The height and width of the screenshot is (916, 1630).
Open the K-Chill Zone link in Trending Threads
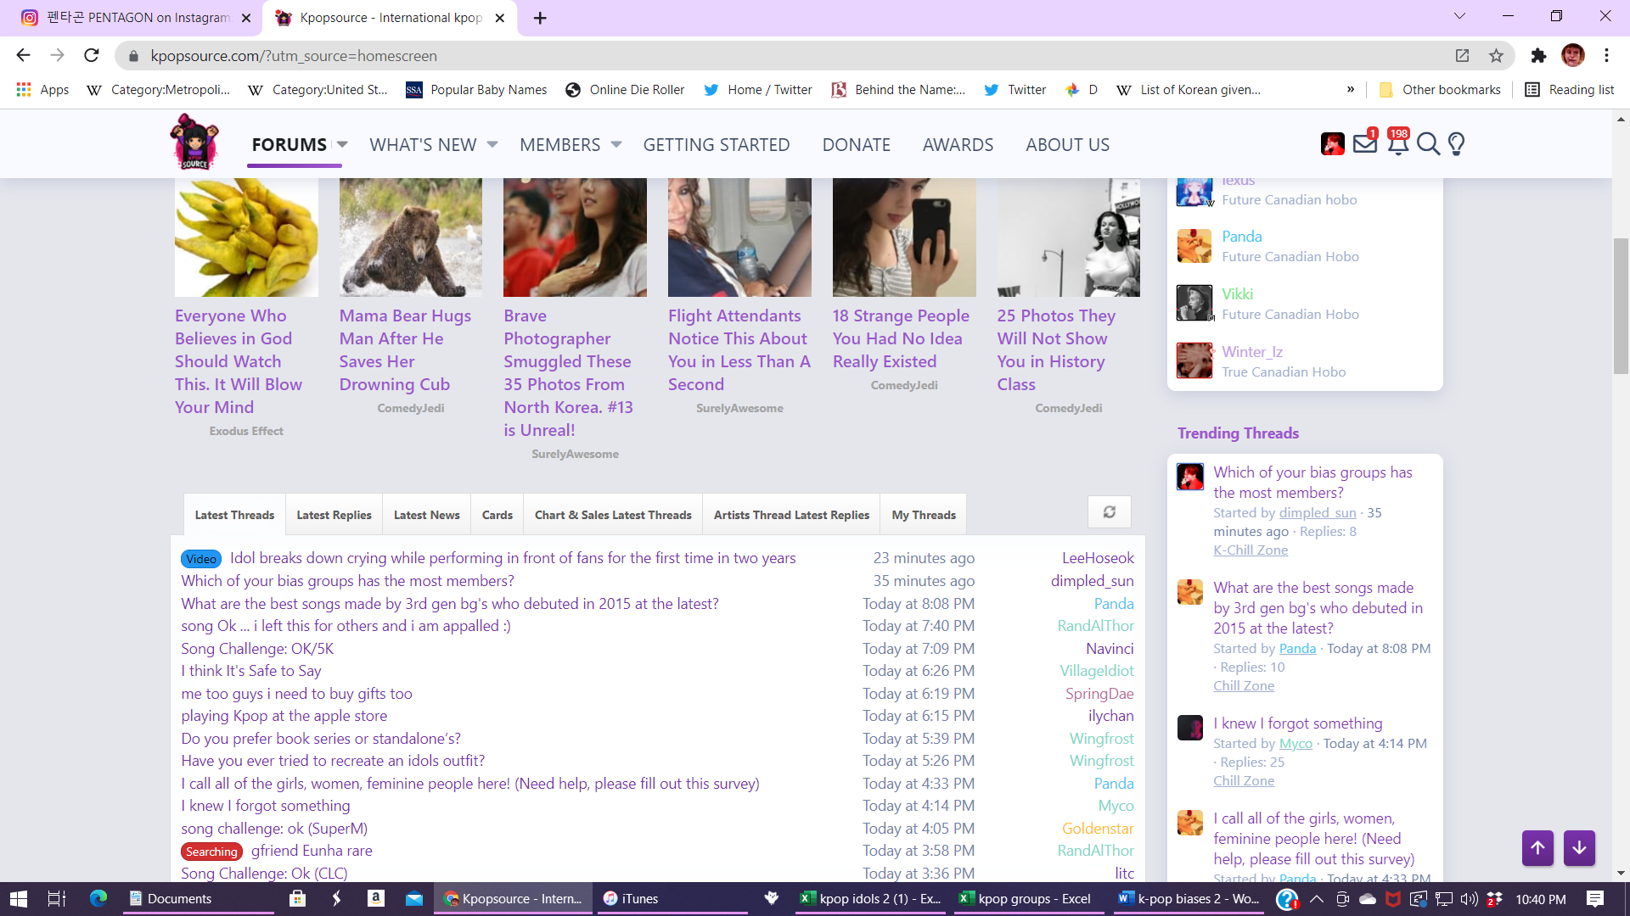[1251, 550]
